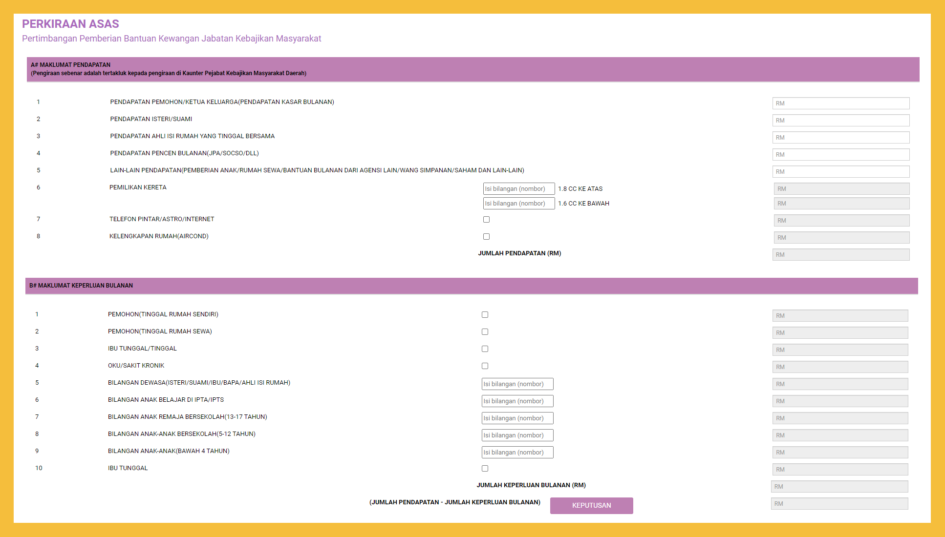Focus the Pendapatan Isteri/Suami RM input
Screen dimensions: 945x537
click(x=840, y=121)
